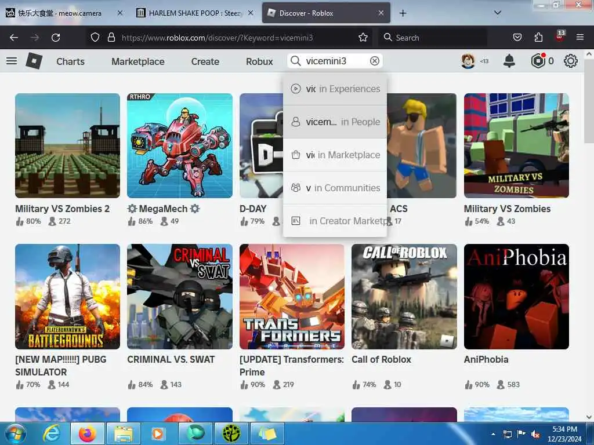Open Firefox from the taskbar

tap(88, 433)
